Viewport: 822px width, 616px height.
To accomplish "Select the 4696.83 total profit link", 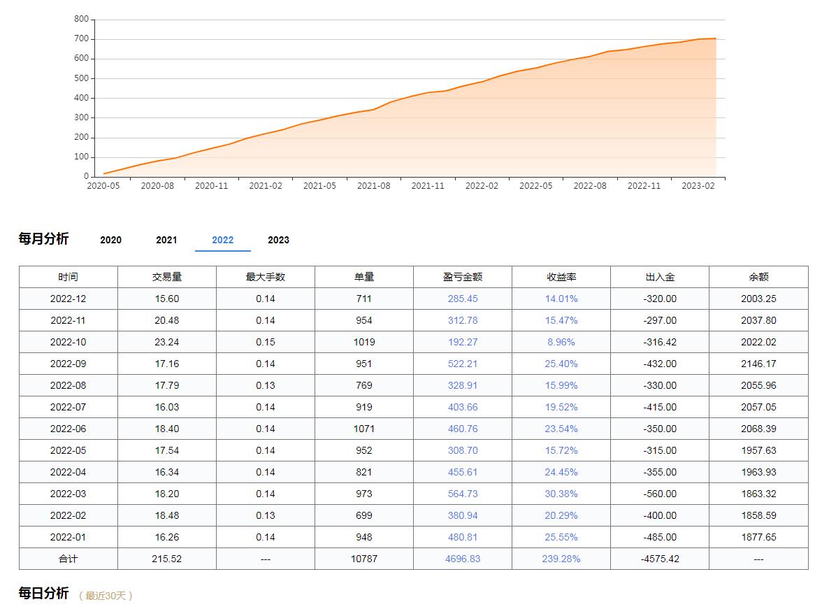I will [463, 559].
